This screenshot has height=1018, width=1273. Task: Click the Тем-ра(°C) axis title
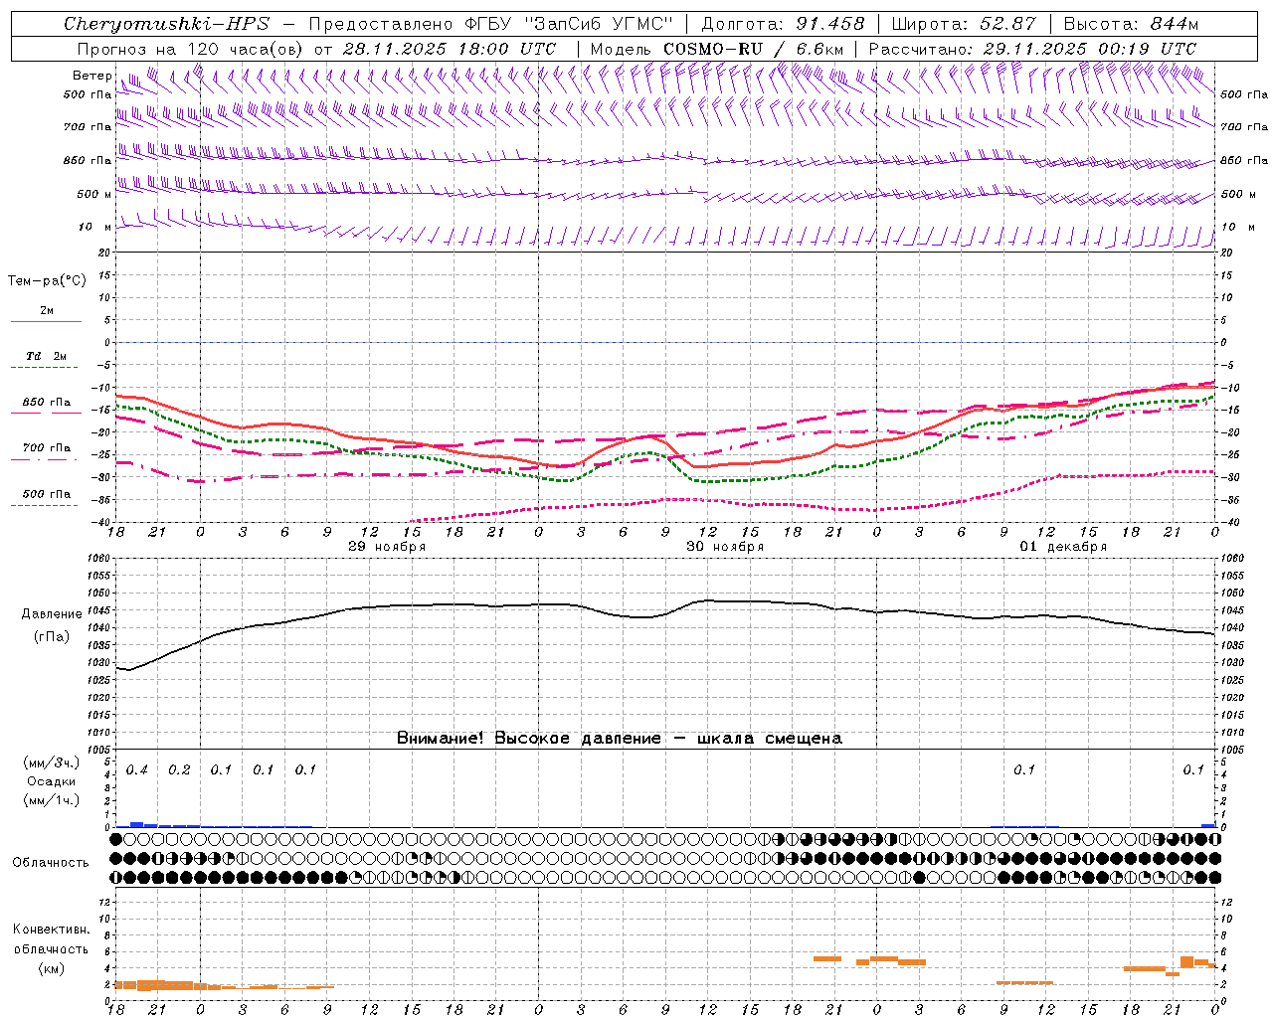(x=47, y=281)
